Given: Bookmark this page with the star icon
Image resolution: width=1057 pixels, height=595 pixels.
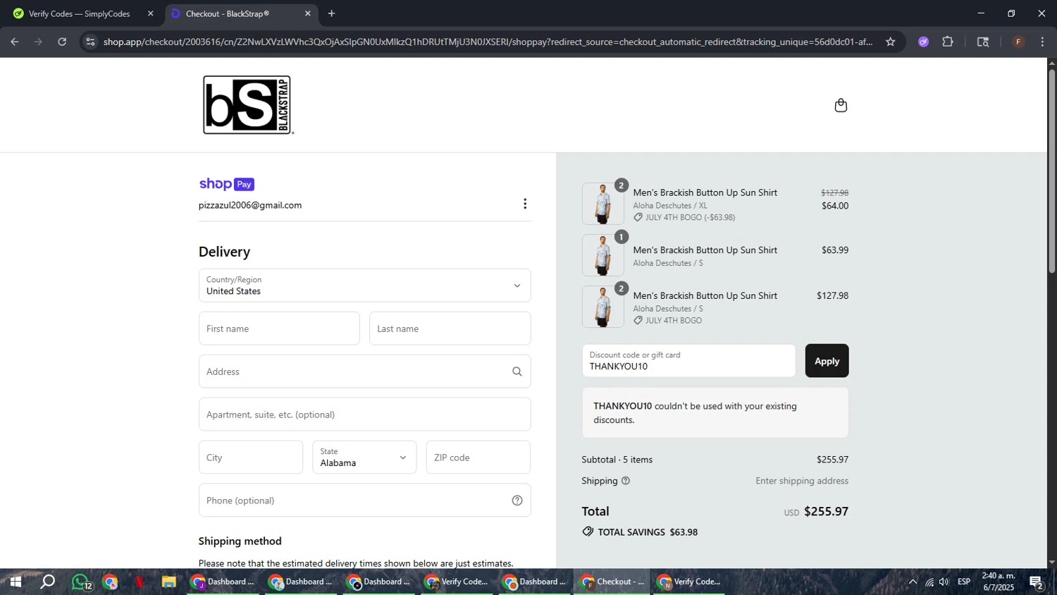Looking at the screenshot, I should pyautogui.click(x=890, y=42).
